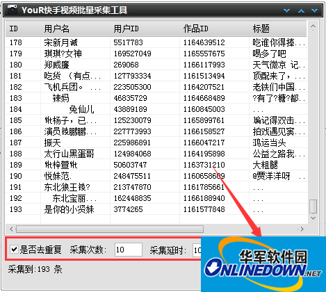Viewport: 326px width, 292px height.
Task: Click the first blue down-chevron in title bar
Action: click(x=287, y=10)
